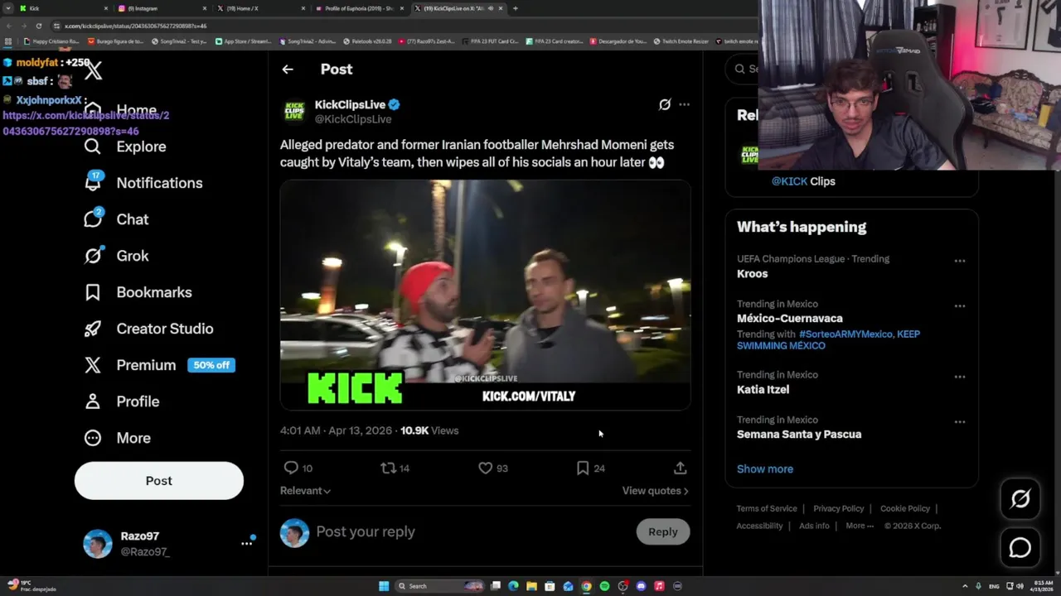This screenshot has width=1061, height=596.
Task: Open the FIFA 23 Card creator bookmark
Action: pos(554,41)
